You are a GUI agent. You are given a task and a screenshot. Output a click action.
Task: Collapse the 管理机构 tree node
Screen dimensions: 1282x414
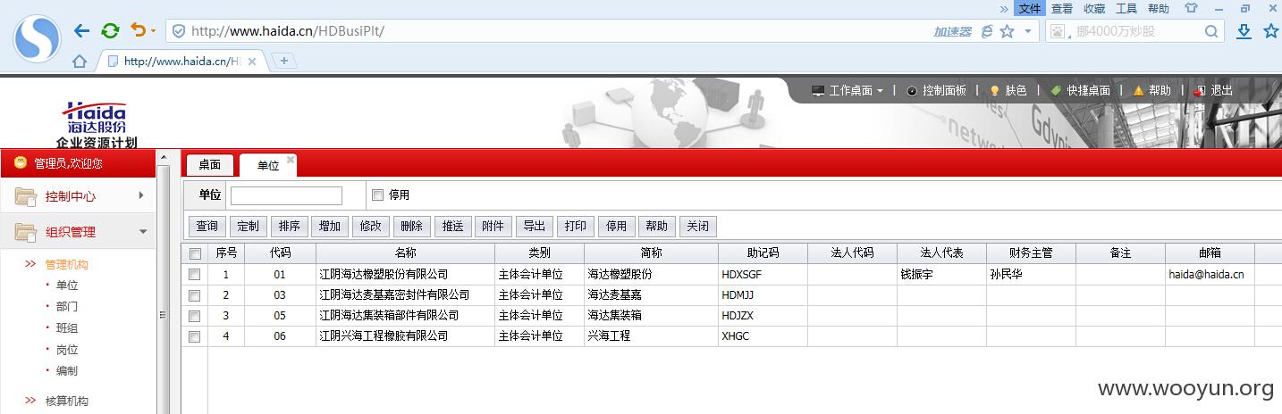point(30,264)
